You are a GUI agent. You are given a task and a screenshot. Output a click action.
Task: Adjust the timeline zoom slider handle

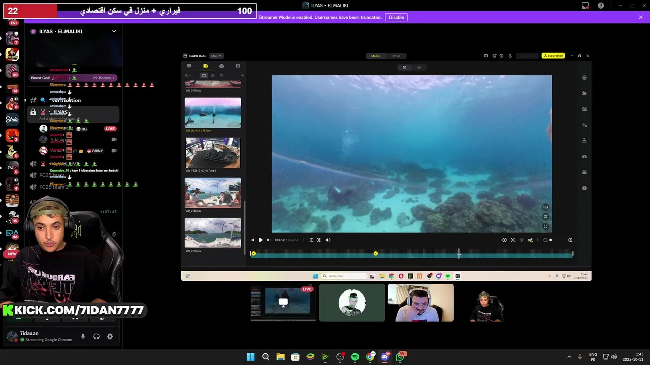coord(551,240)
